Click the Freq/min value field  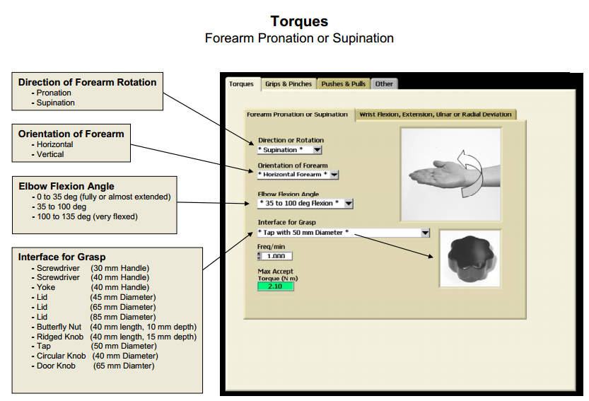279,256
